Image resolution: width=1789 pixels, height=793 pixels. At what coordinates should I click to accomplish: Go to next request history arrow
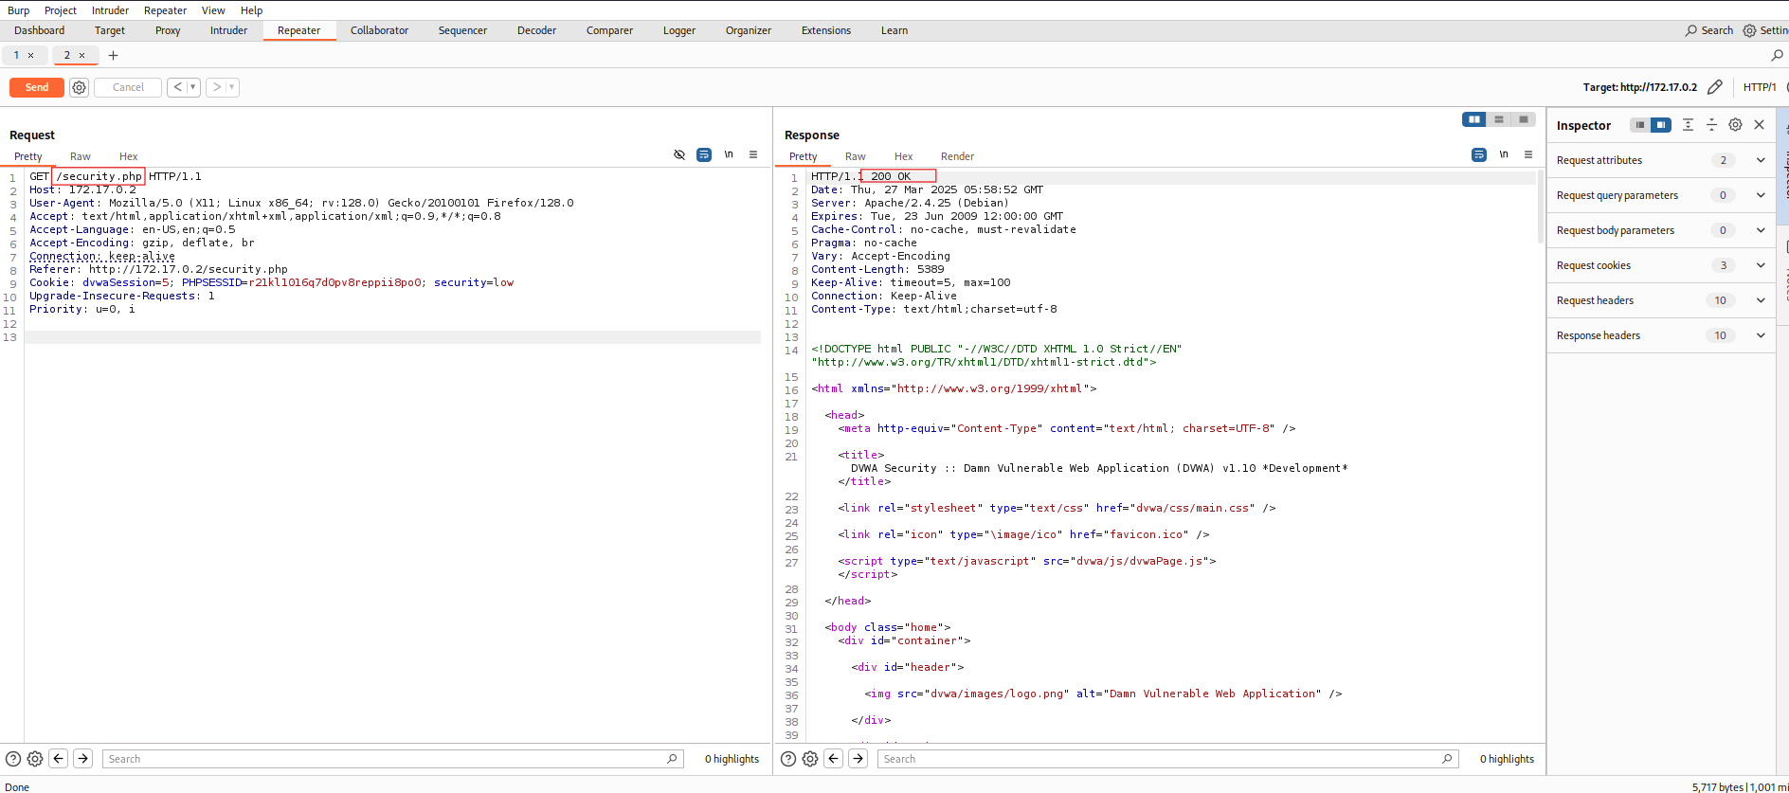[x=216, y=87]
